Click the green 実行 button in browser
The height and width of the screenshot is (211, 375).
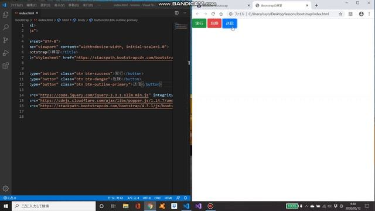click(x=199, y=23)
